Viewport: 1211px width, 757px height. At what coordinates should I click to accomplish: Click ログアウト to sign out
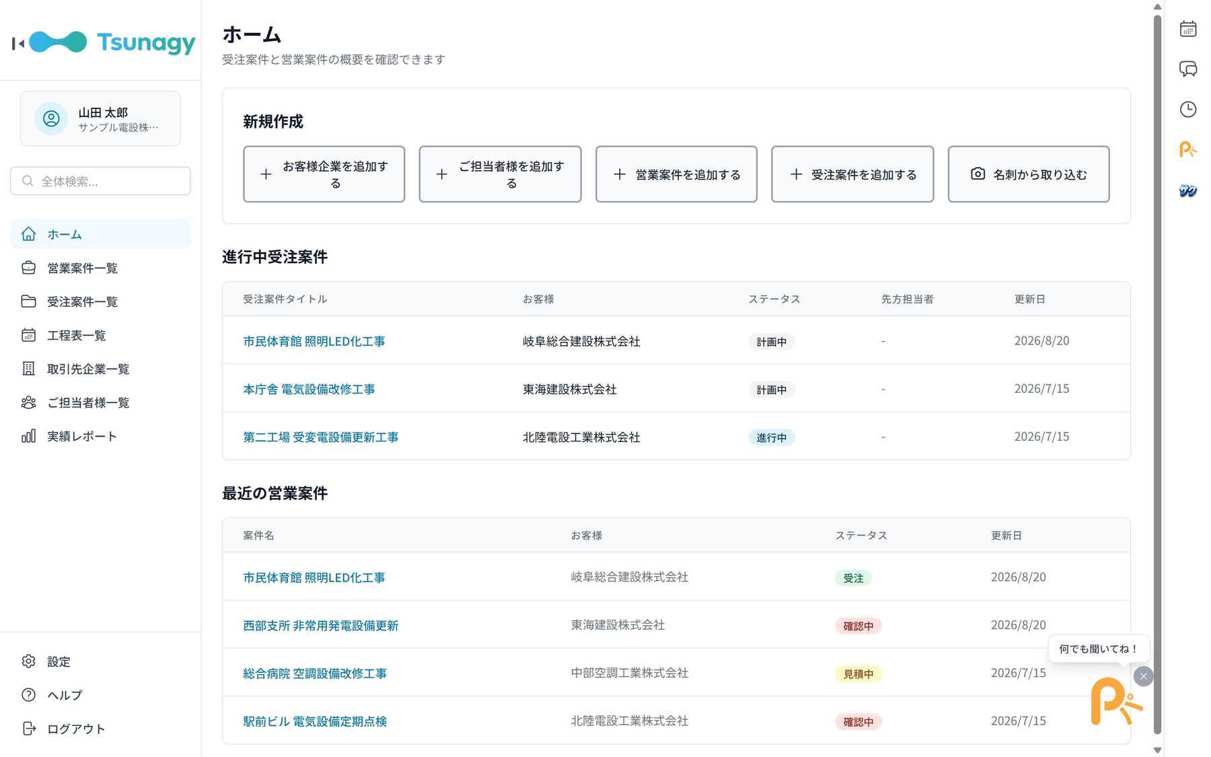[100, 729]
